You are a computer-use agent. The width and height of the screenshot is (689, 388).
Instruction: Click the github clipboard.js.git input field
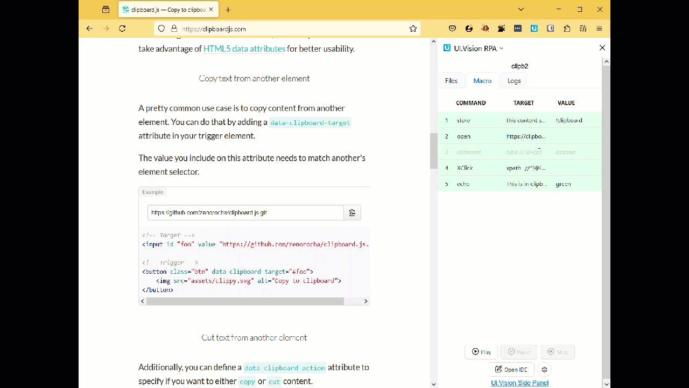point(245,213)
